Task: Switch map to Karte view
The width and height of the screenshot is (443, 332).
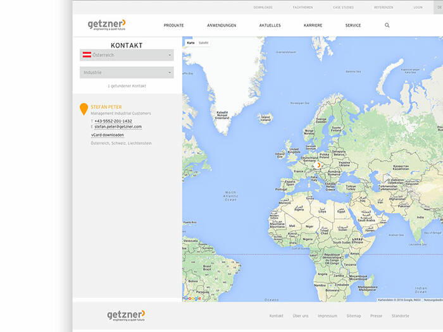Action: (190, 42)
